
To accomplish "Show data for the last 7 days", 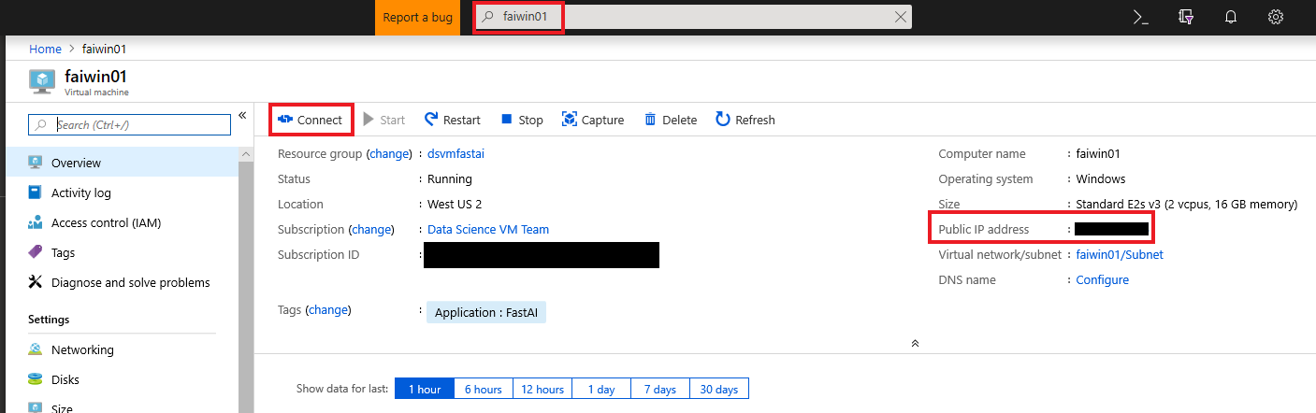I will click(660, 389).
